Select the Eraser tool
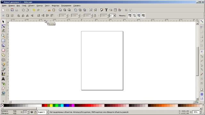The width and height of the screenshot is (205, 115). click(3, 88)
